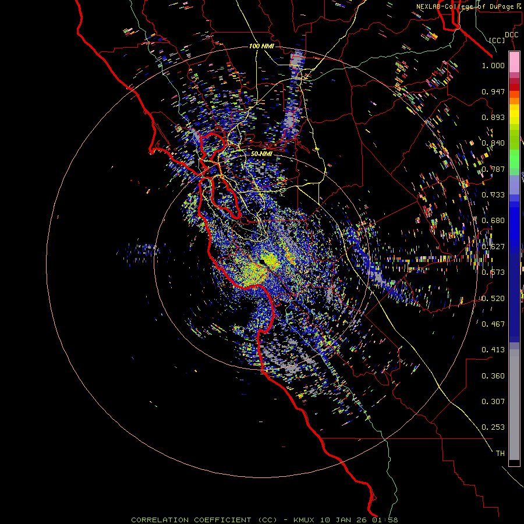
Task: Click the [CC] label near the color scale
Action: point(497,40)
